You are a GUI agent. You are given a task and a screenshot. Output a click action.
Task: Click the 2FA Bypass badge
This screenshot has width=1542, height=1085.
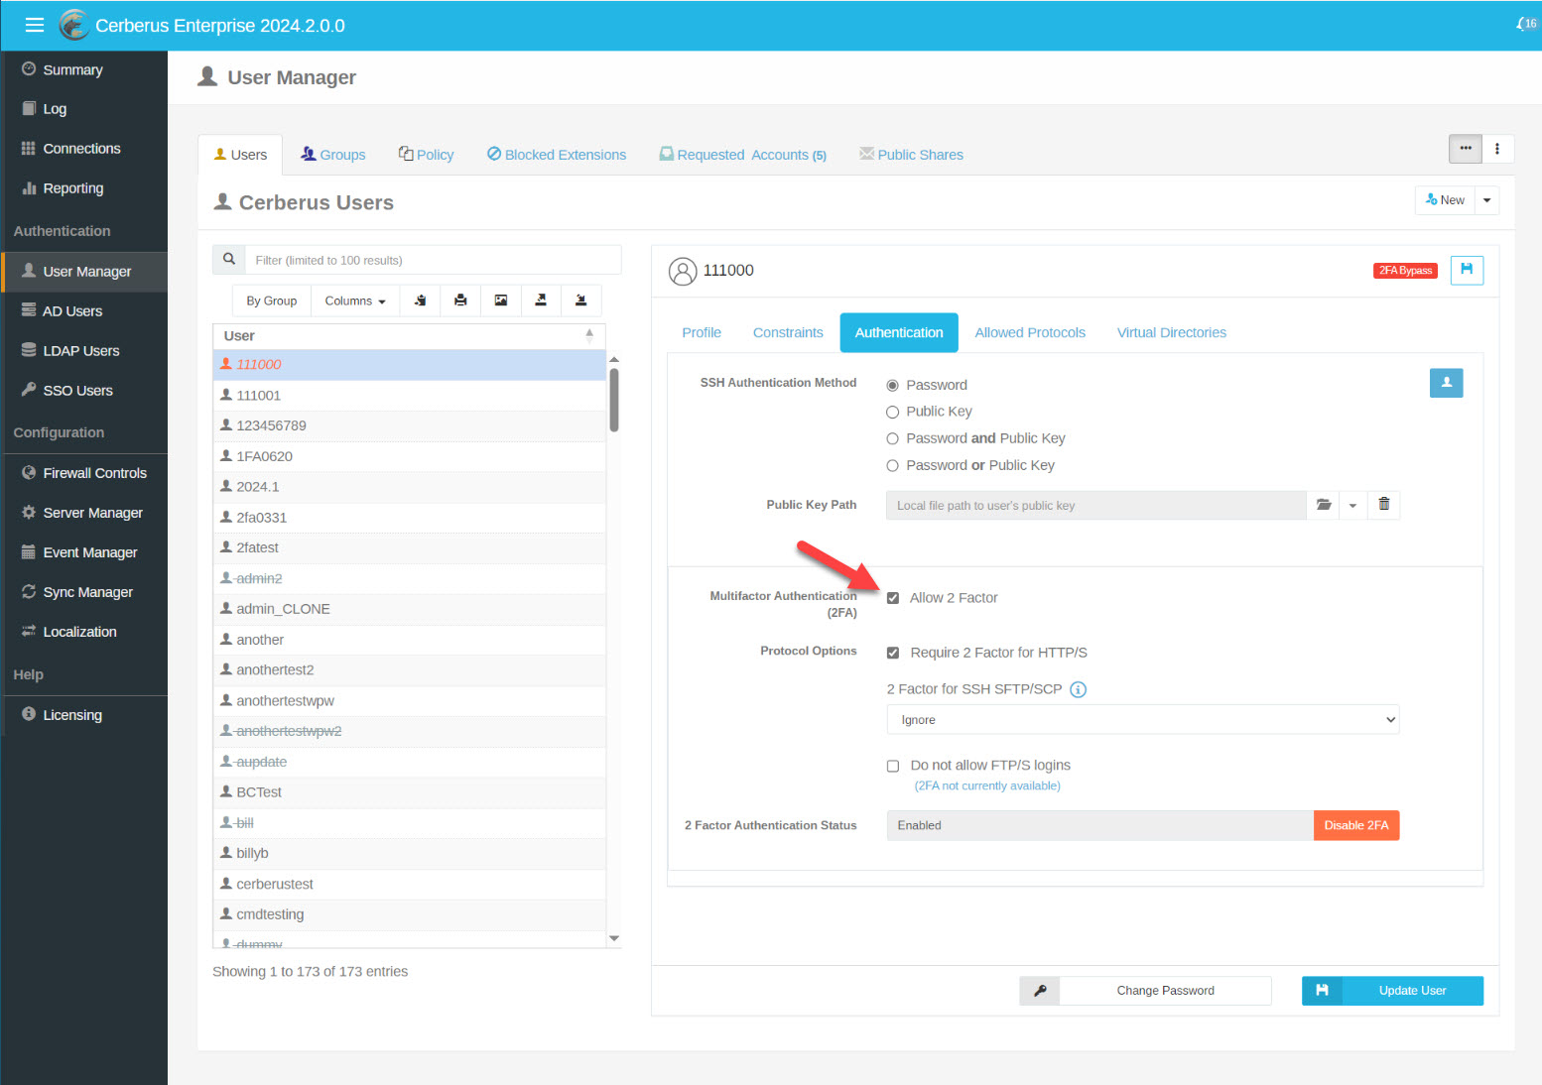pos(1405,270)
